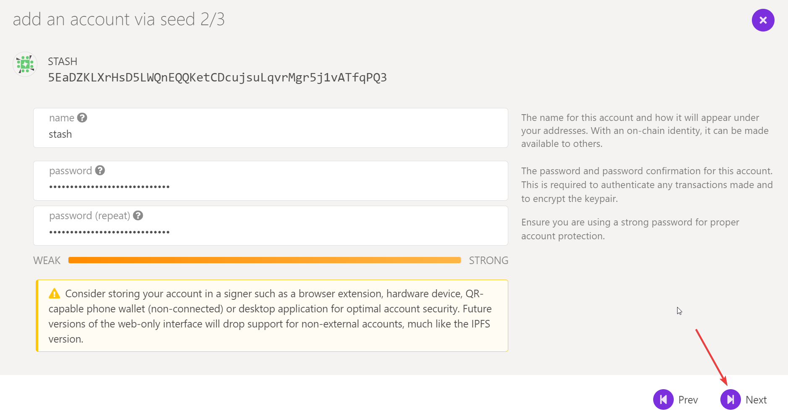Screen dimensions: 788x419
Task: Focus the password input field
Action: (271, 181)
